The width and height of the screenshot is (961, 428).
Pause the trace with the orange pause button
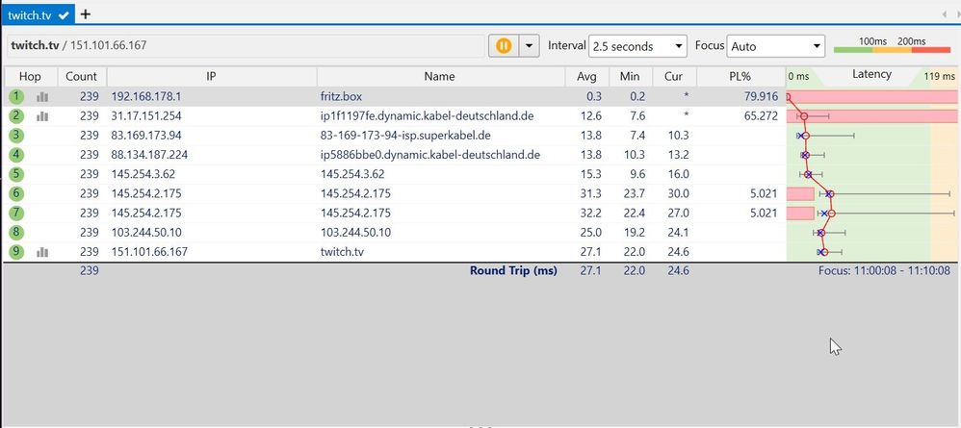click(x=503, y=45)
